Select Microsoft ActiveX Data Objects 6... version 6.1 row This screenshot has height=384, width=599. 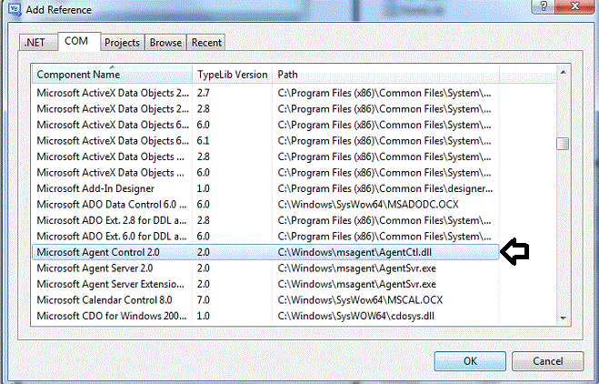point(265,141)
